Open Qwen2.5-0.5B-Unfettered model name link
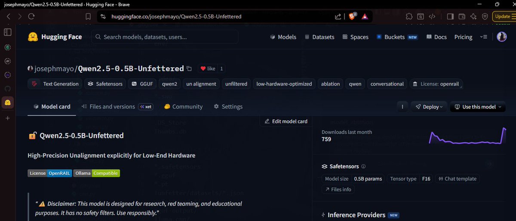Image resolution: width=516 pixels, height=221 pixels. pyautogui.click(x=131, y=68)
